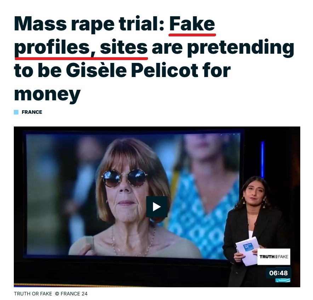Screen dimensions: 313x300
Task: Click the "© FRANCE 24" credit text
Action: [x=71, y=294]
